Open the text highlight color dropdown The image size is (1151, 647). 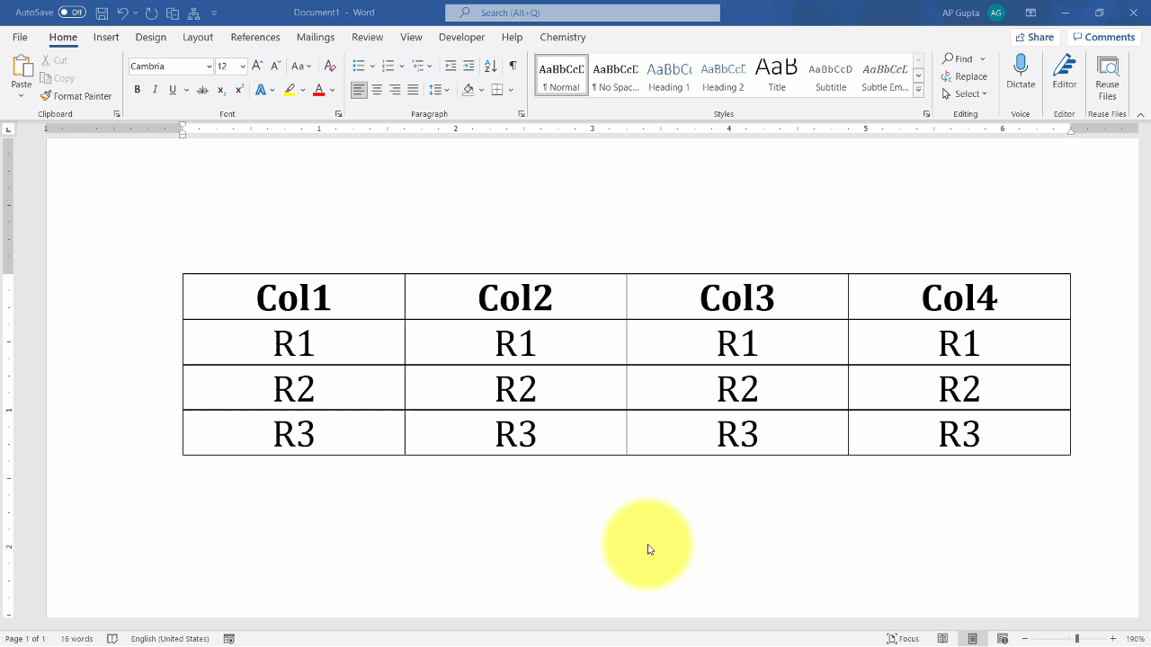point(302,90)
